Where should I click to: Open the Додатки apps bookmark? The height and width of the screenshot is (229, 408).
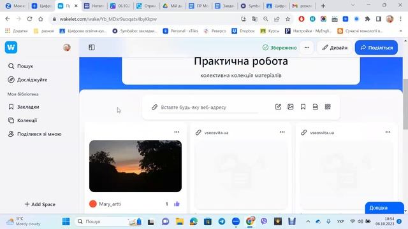17,31
